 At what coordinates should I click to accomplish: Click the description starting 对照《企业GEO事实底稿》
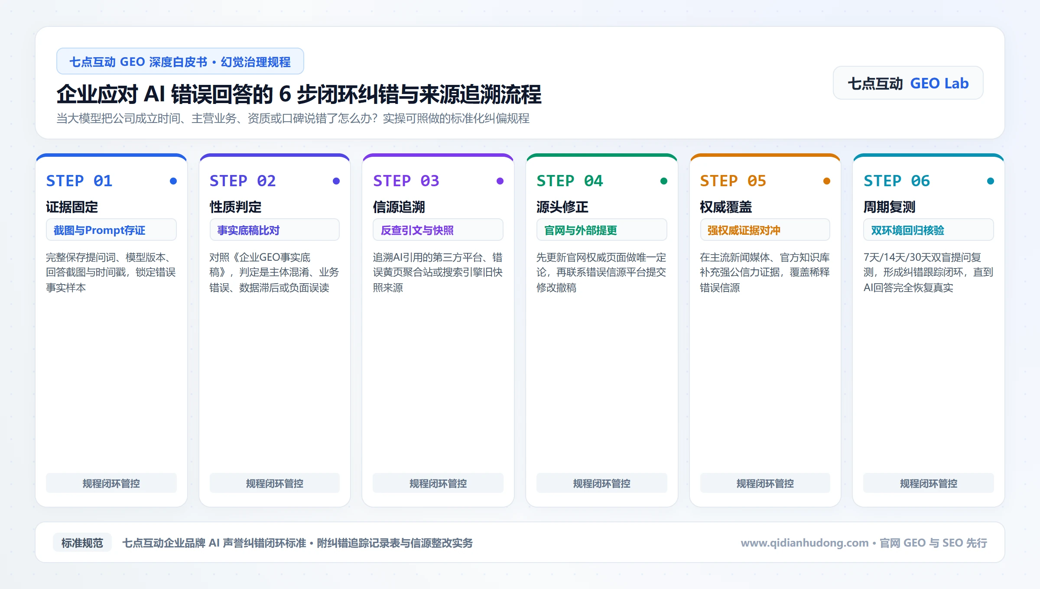click(274, 272)
